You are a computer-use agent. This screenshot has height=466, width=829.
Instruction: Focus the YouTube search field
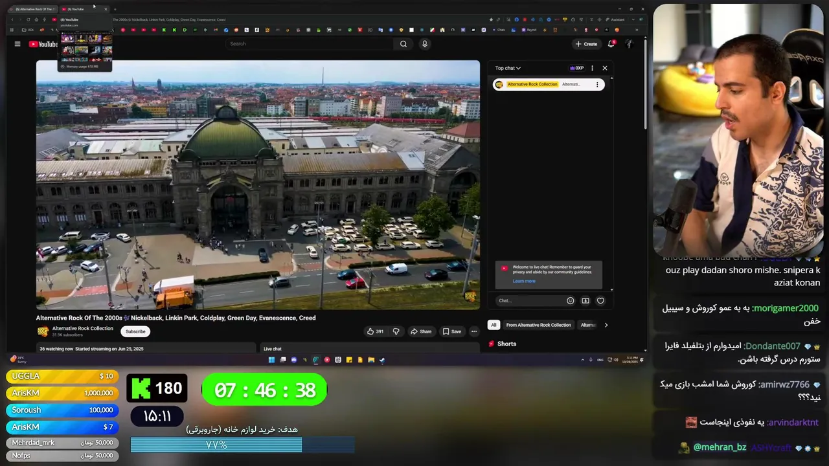[310, 44]
